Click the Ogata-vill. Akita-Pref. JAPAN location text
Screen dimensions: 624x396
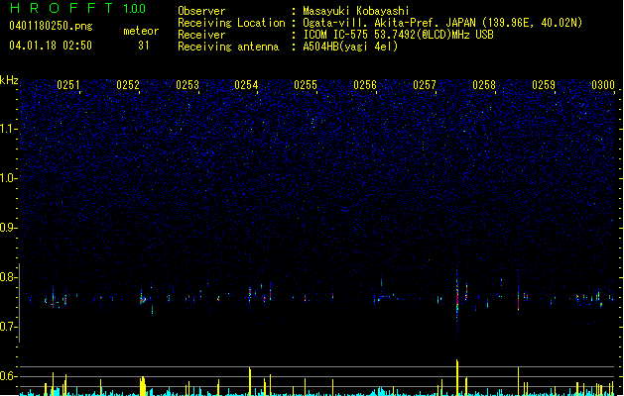click(442, 23)
